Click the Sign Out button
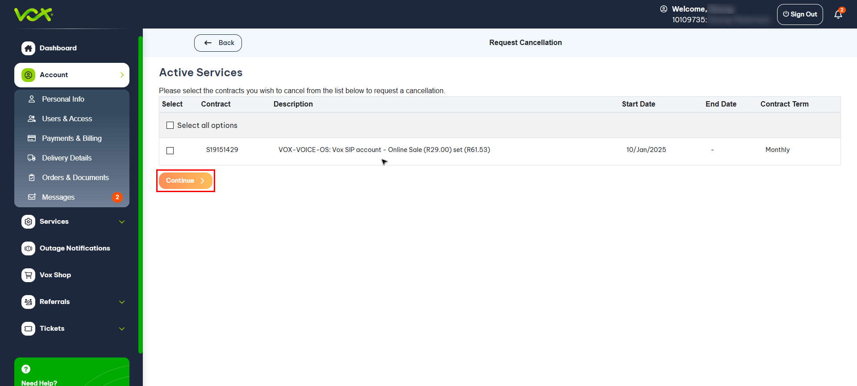The width and height of the screenshot is (857, 386). click(x=799, y=14)
